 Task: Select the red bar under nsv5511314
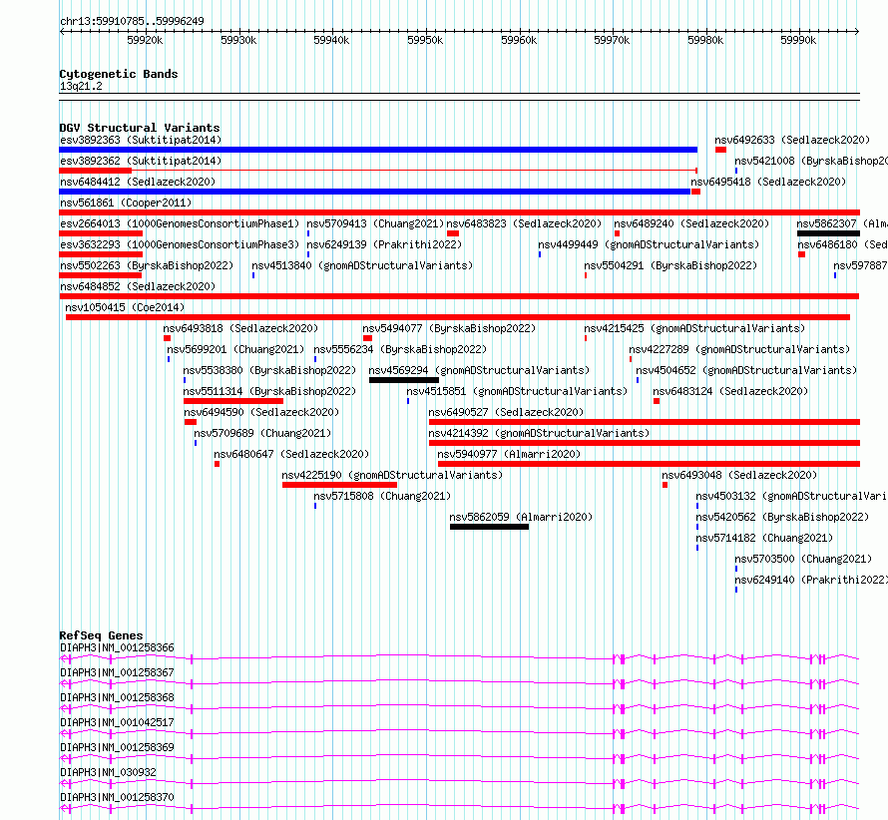[x=233, y=401]
